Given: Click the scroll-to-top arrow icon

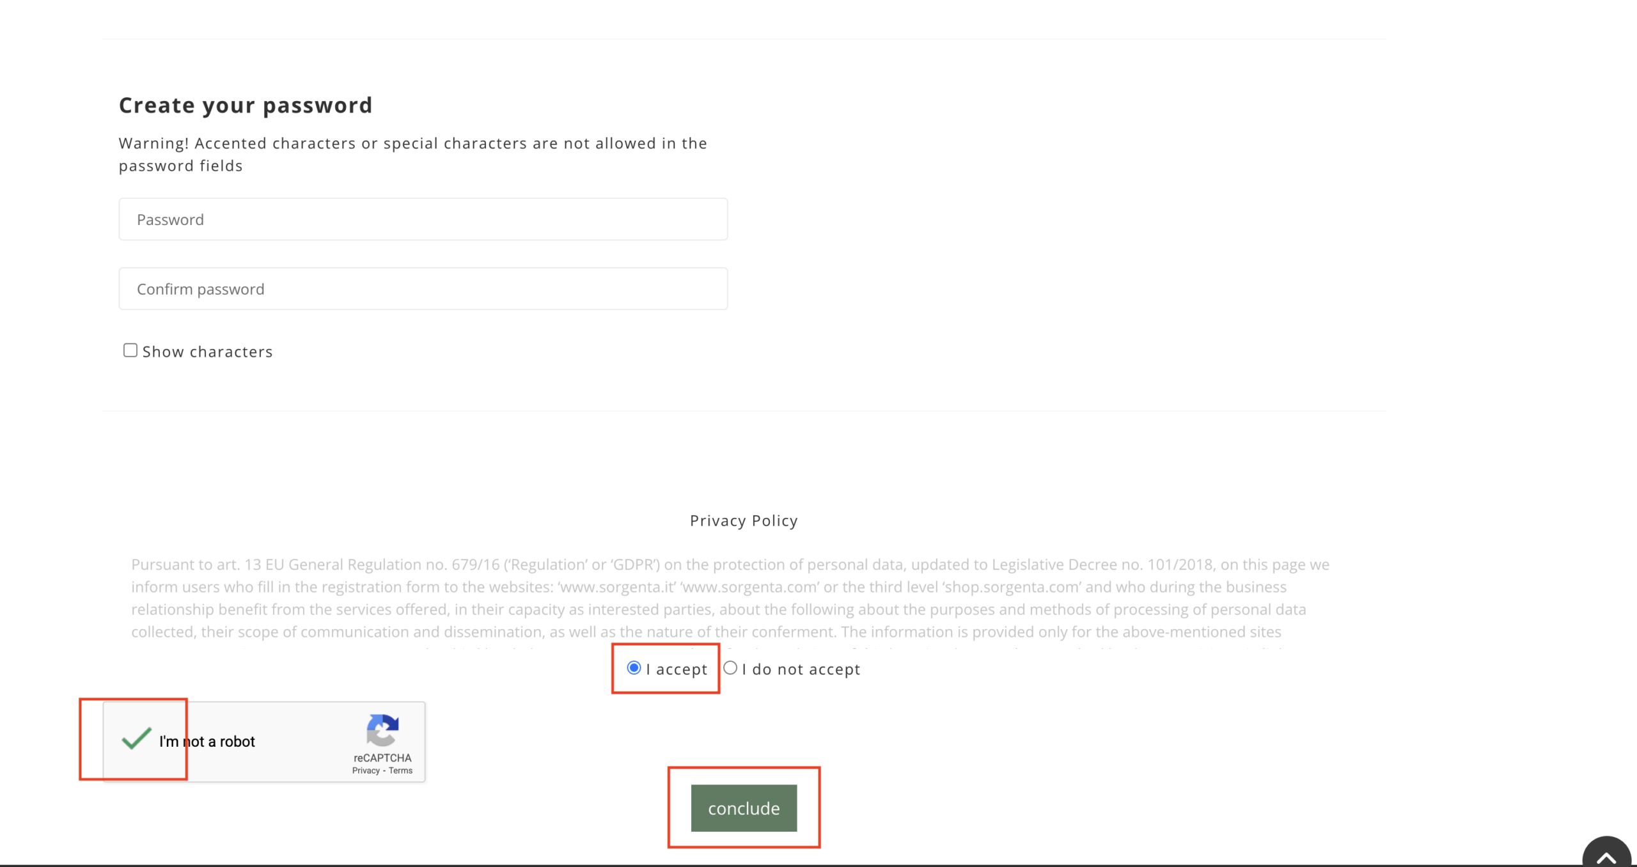Looking at the screenshot, I should (1606, 857).
